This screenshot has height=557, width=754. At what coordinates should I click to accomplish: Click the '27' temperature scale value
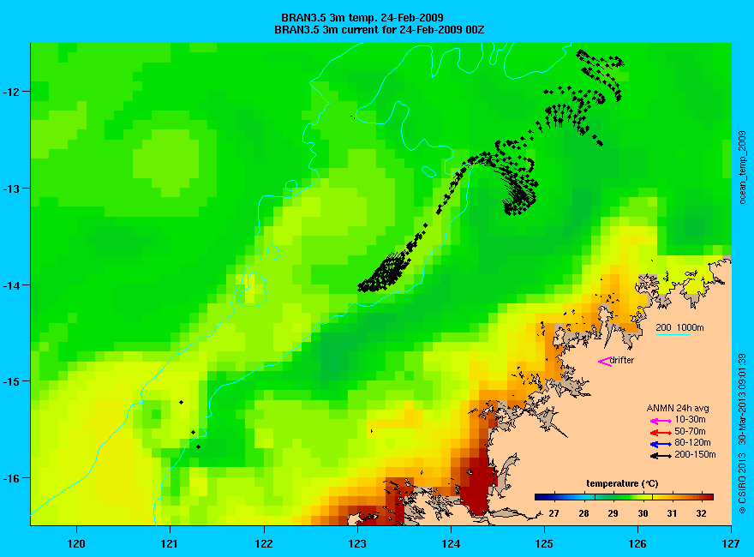point(554,513)
